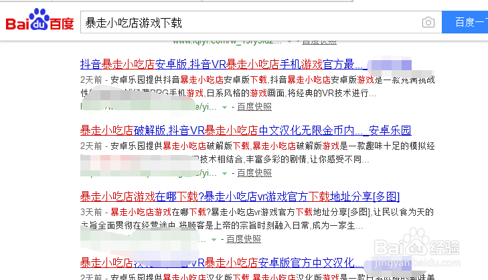This screenshot has height=280, width=488.
Task: Click snippet text 安卓乐园提供暴走小吃店破解版下载
Action: coord(180,146)
